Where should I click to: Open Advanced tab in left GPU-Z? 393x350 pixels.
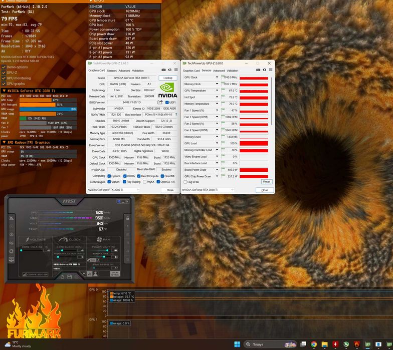coord(124,71)
